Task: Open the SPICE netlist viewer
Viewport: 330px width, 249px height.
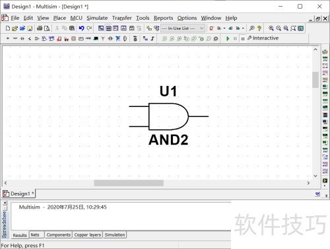Action: click(115, 28)
